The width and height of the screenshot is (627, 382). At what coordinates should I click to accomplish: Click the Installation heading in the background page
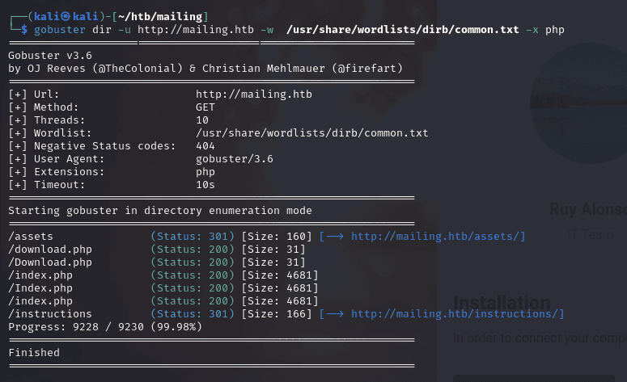coord(502,304)
